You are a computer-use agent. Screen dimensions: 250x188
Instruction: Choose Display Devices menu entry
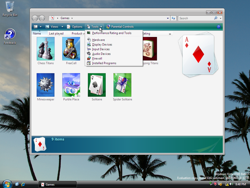(114, 44)
